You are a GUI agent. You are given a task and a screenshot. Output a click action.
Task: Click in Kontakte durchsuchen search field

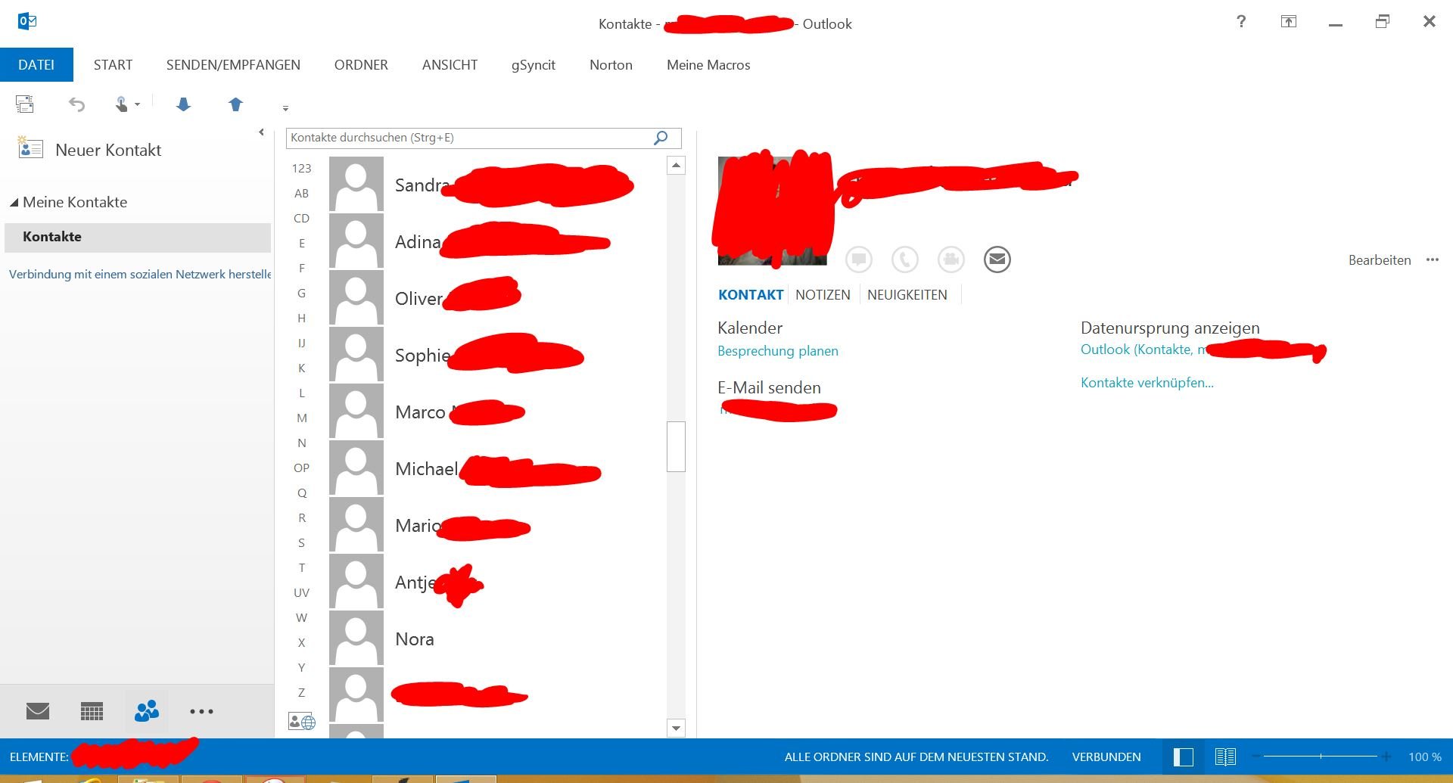tap(469, 138)
